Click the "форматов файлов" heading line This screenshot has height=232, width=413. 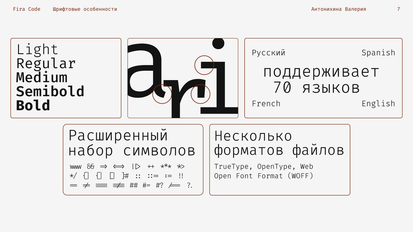click(279, 150)
